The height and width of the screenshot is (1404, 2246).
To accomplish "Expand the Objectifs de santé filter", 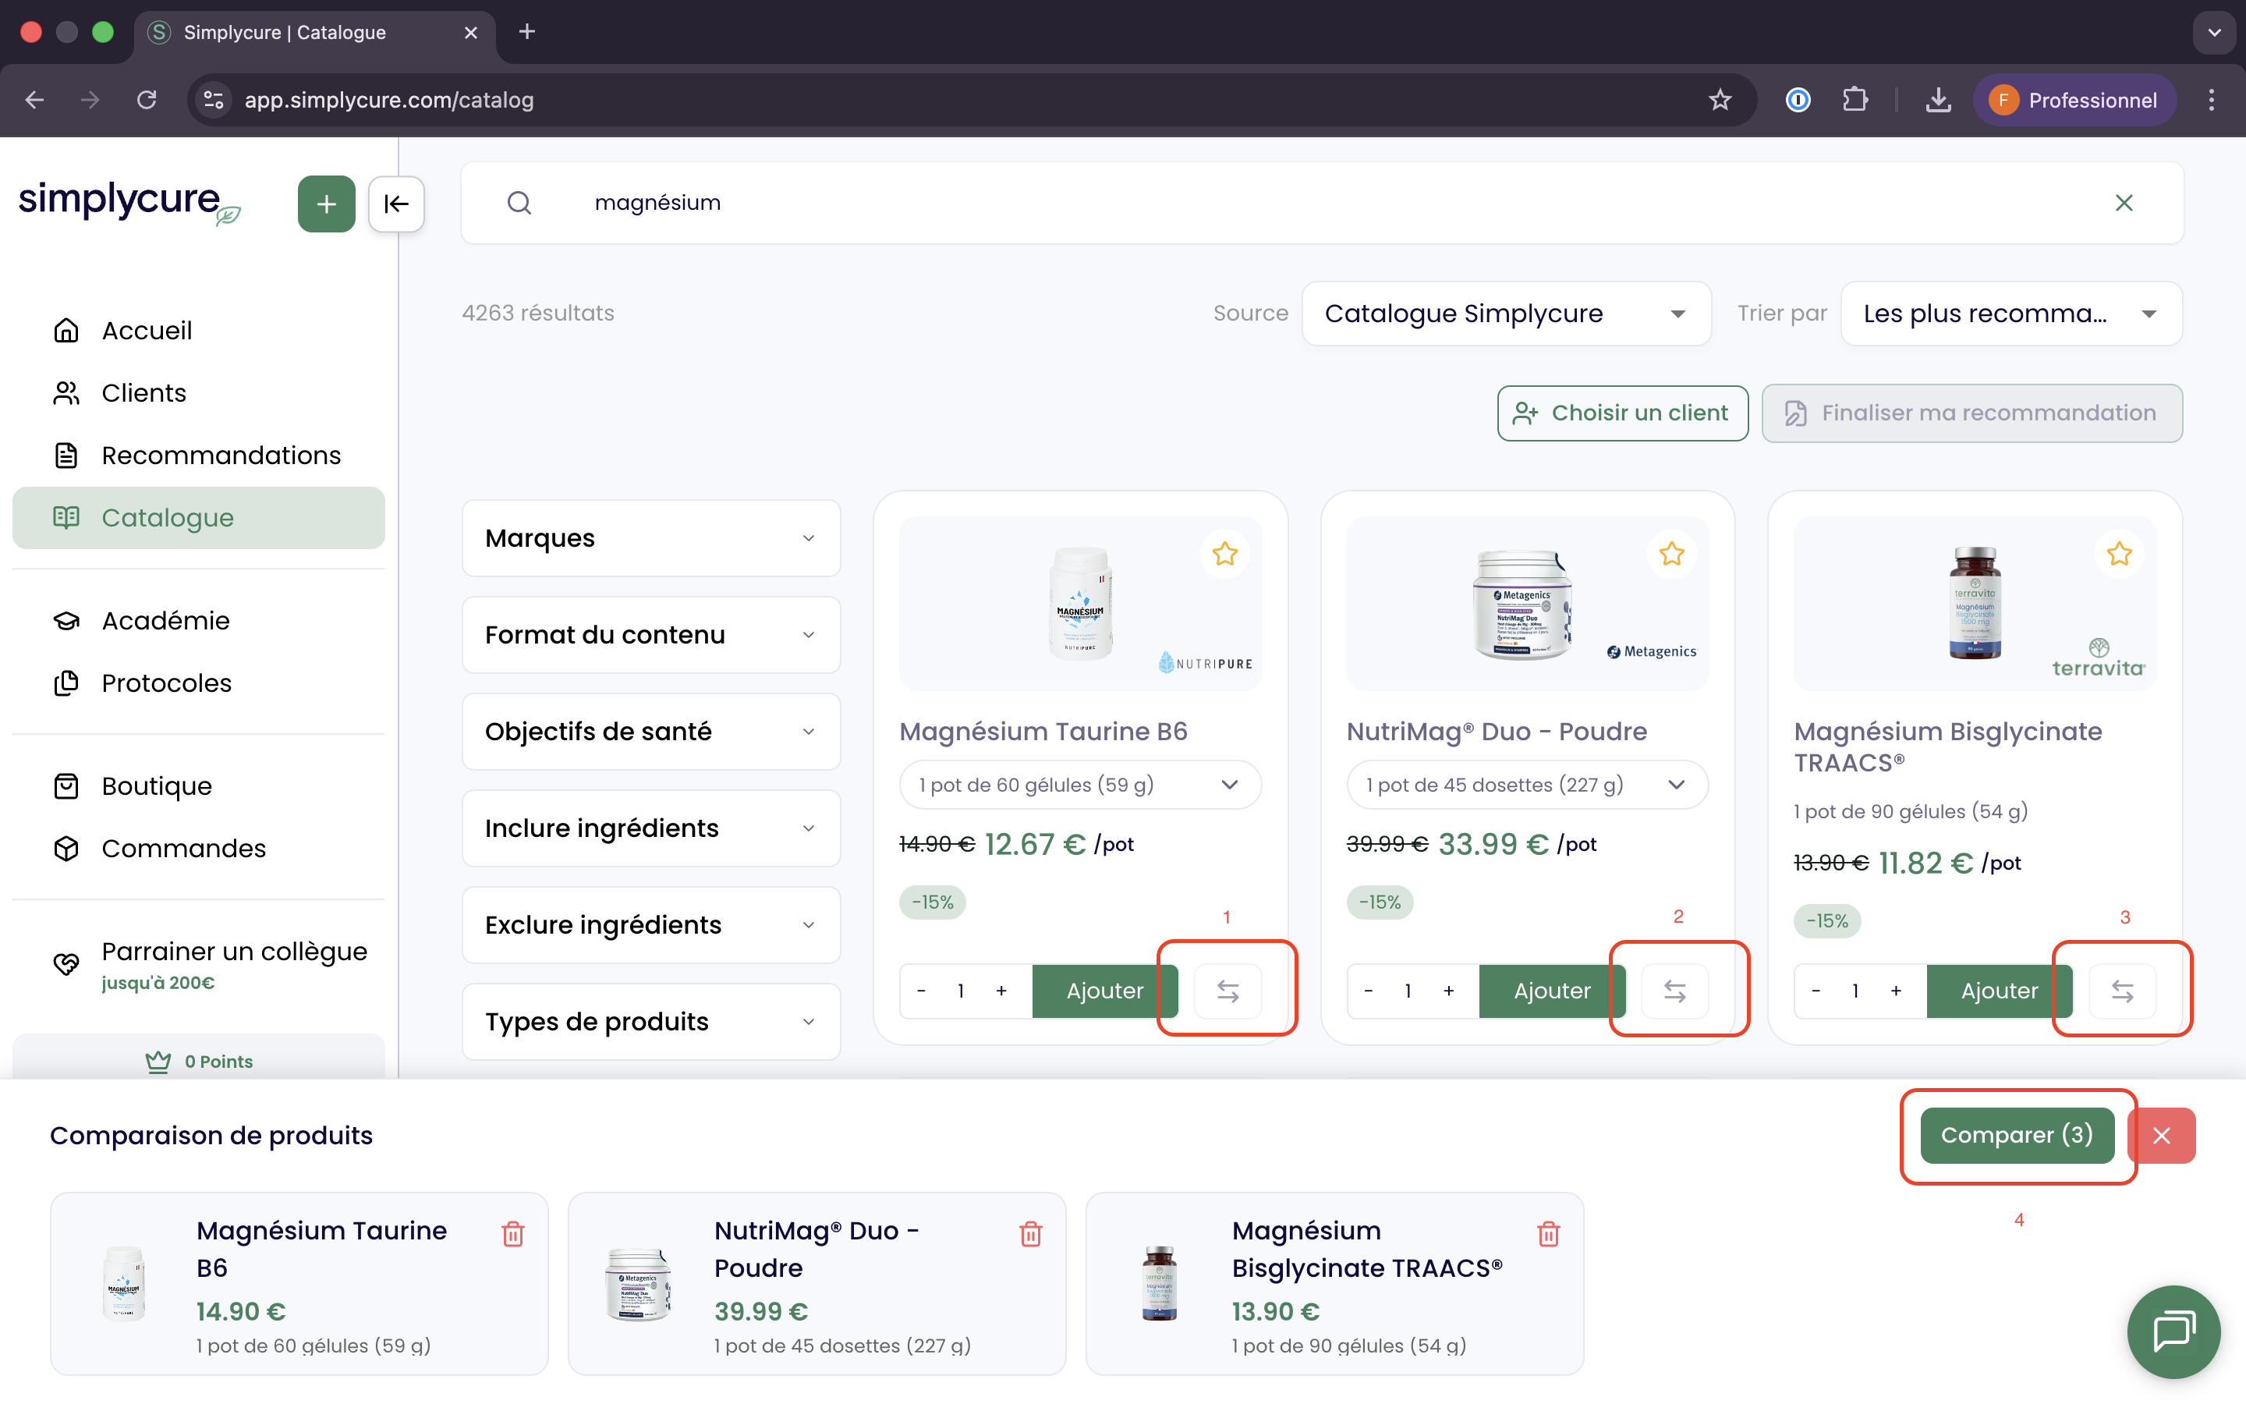I will pyautogui.click(x=651, y=732).
